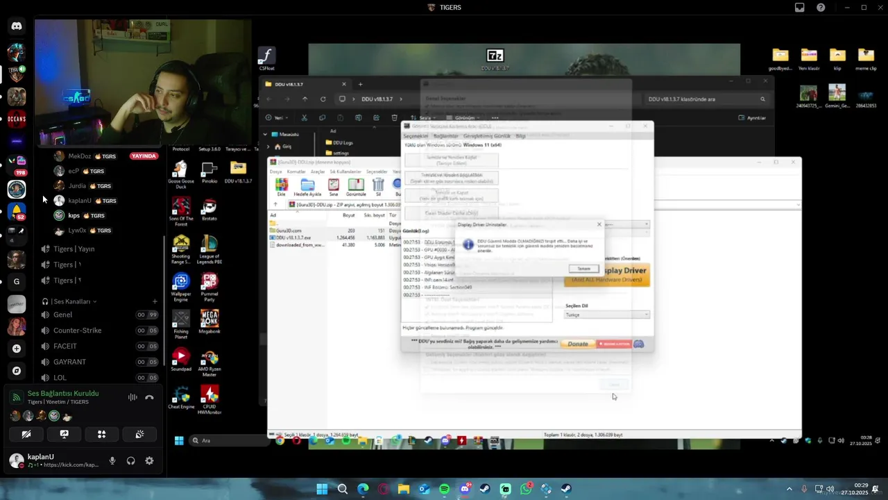
Task: Click Jurdia in voice member list
Action: point(107,186)
